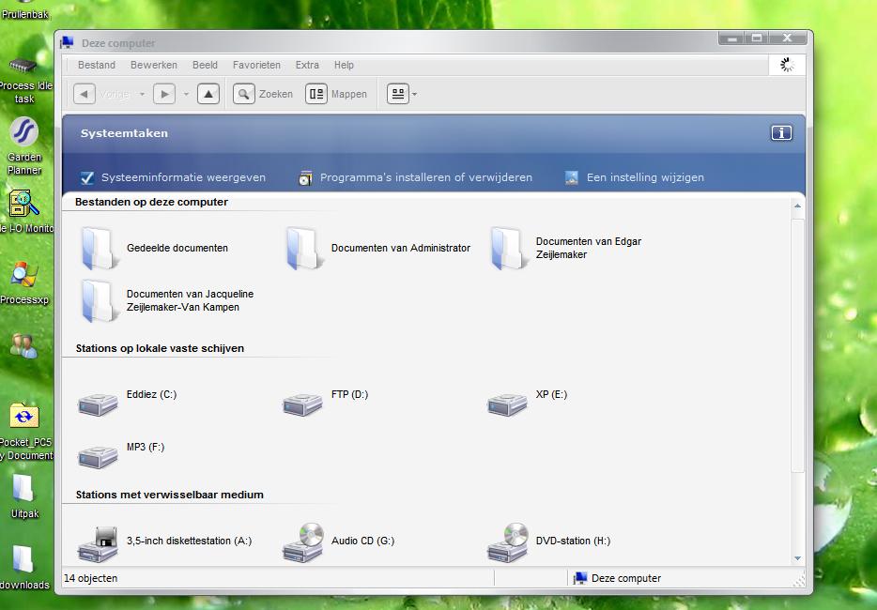The image size is (877, 610).
Task: Expand the Vorige back history dropdown
Action: click(142, 95)
